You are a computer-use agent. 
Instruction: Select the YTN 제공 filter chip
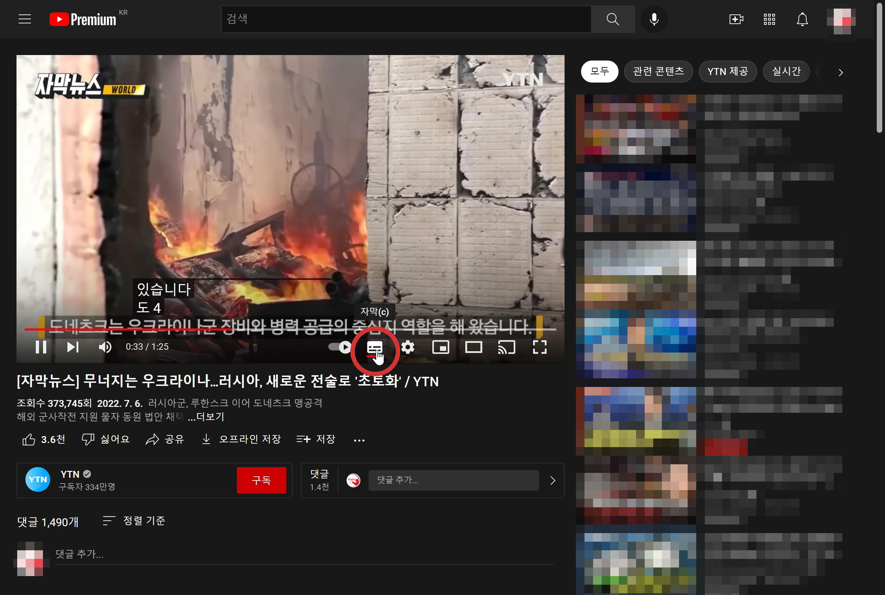(x=727, y=71)
